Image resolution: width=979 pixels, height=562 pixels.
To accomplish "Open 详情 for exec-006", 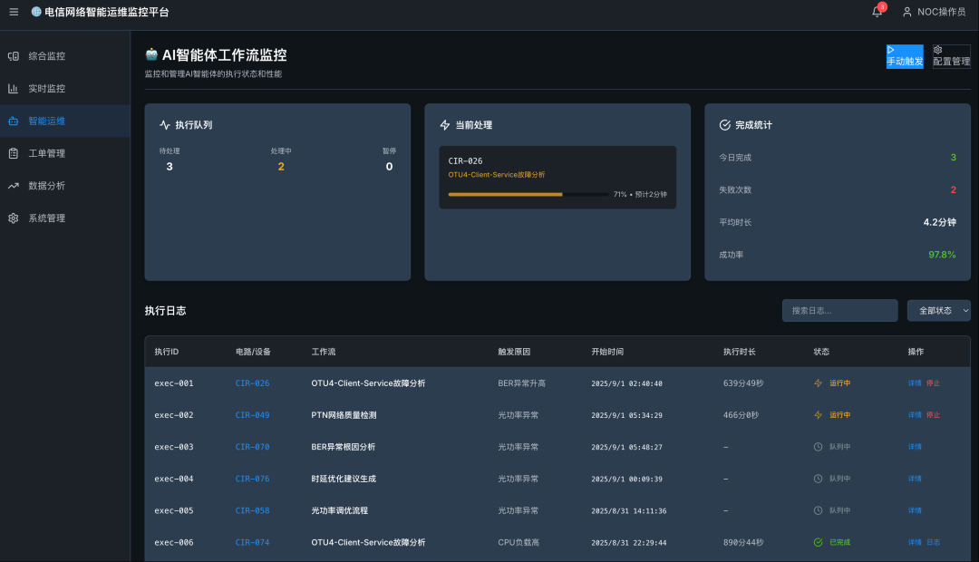I will click(915, 543).
